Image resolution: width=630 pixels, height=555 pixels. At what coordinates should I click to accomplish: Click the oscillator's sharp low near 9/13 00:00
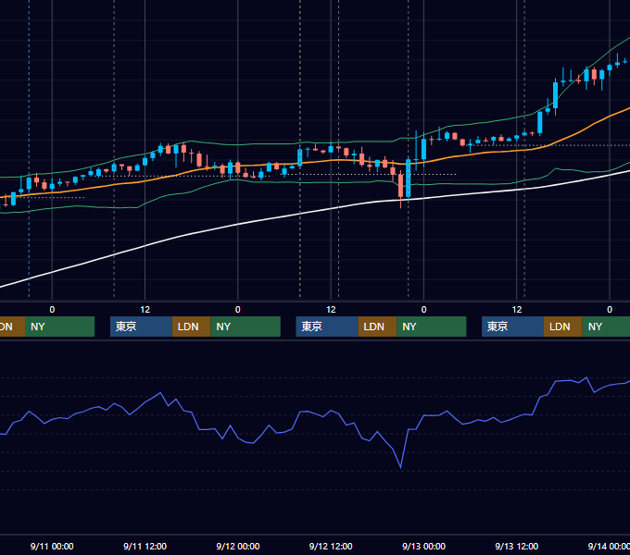point(400,467)
